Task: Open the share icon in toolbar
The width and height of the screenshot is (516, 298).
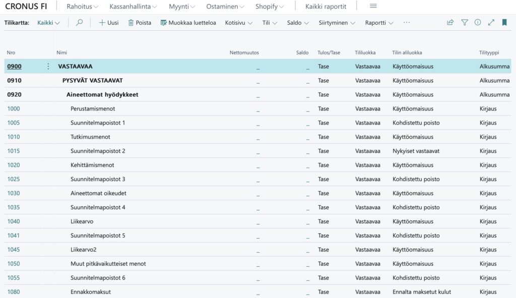Action: (x=450, y=23)
